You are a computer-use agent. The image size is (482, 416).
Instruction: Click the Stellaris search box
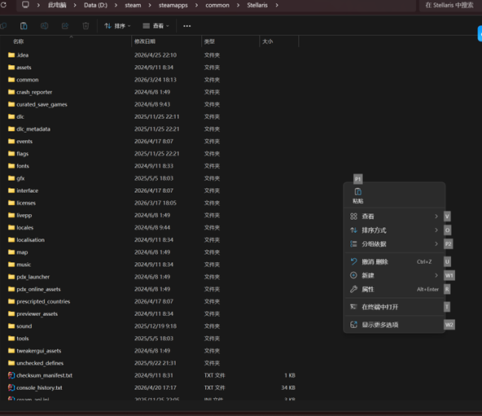[x=449, y=5]
